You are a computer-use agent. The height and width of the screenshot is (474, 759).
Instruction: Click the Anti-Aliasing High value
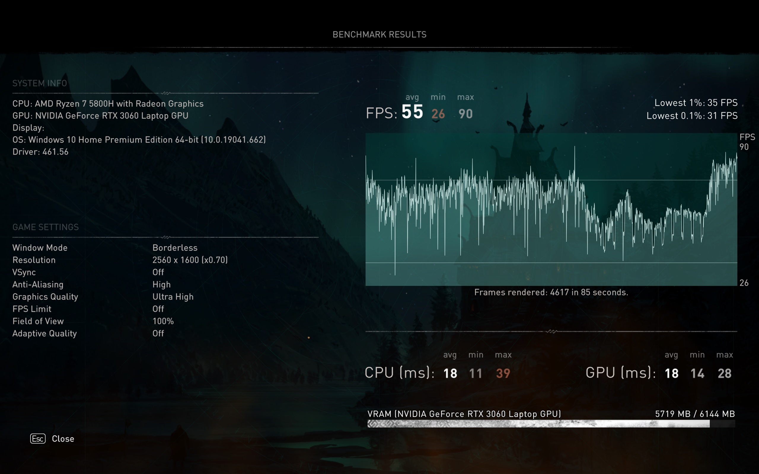161,284
